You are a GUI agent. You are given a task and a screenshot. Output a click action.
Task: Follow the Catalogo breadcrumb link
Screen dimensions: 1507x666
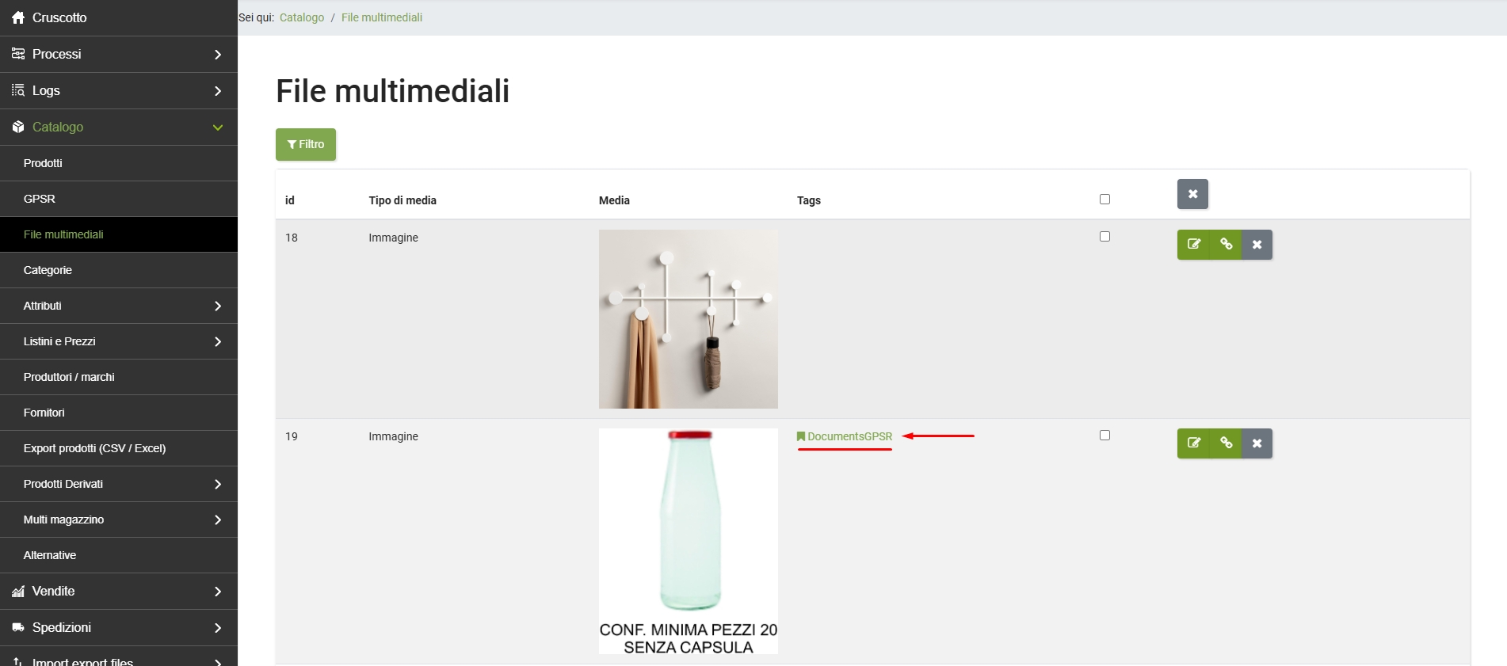[302, 17]
